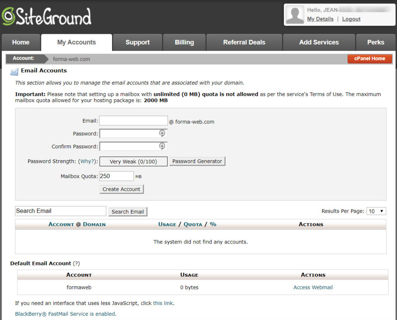
Task: Open the Support tab
Action: (x=138, y=42)
